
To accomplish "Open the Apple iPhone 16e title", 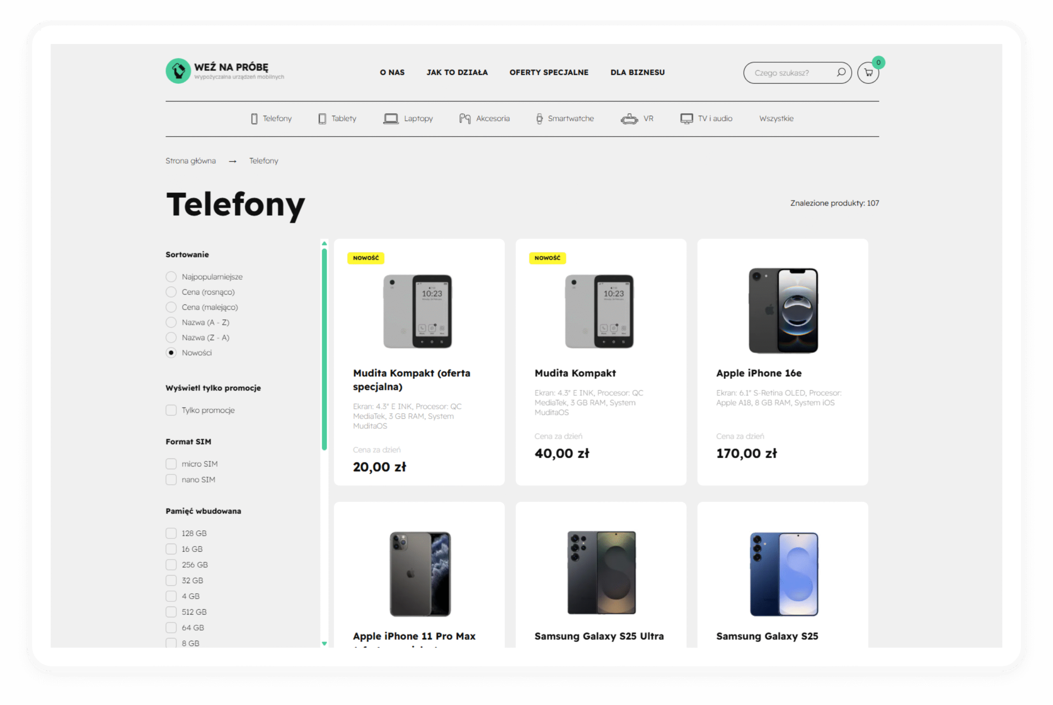I will [758, 373].
